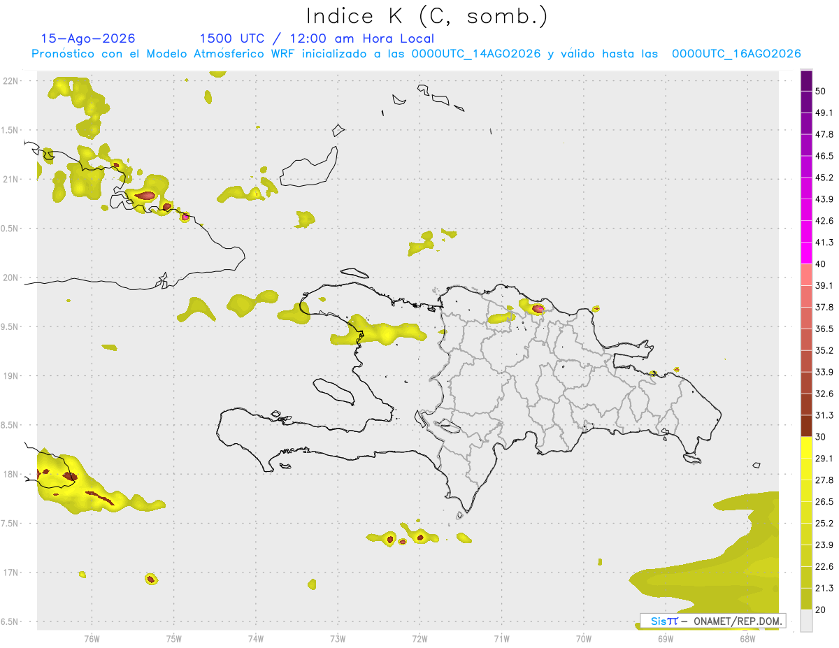The height and width of the screenshot is (648, 839).
Task: Click the colorbar value "25.2"
Action: 824,524
